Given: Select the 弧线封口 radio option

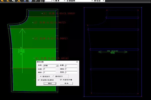Looking at the screenshot, I should [x=41, y=76].
